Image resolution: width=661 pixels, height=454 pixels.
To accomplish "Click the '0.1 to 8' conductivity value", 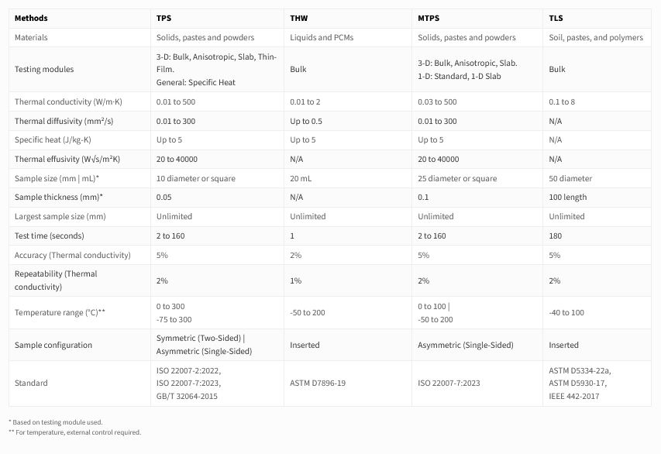I will pyautogui.click(x=562, y=102).
